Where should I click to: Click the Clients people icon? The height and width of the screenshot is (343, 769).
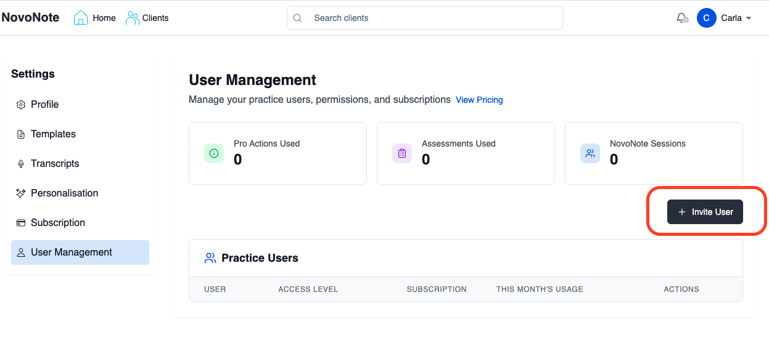pyautogui.click(x=132, y=18)
